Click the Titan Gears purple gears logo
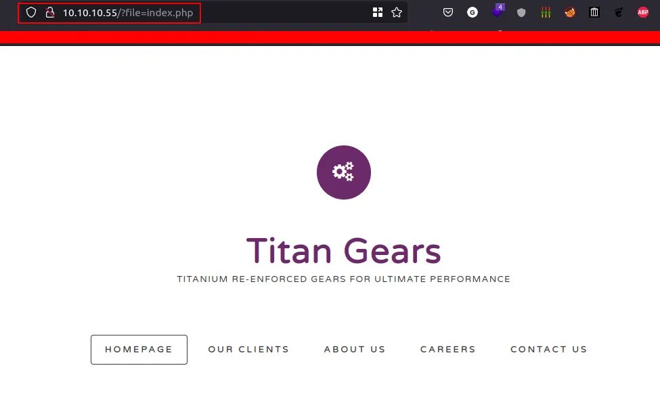The width and height of the screenshot is (660, 418). (344, 172)
